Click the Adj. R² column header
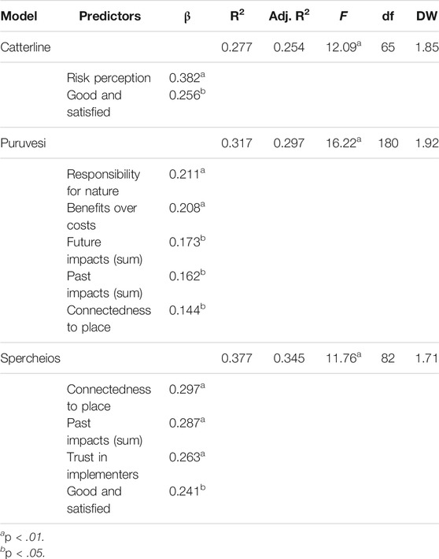The height and width of the screenshot is (559, 439). point(289,16)
